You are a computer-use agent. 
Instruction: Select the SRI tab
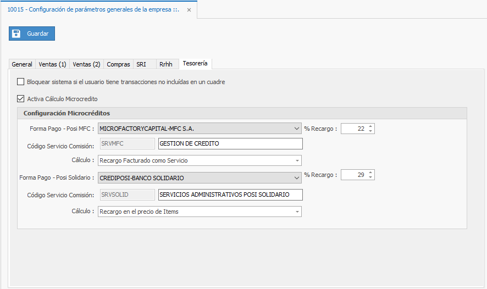141,64
